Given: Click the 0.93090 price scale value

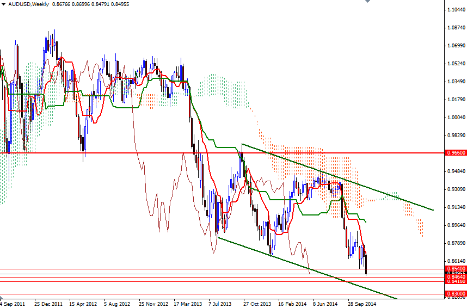Looking at the screenshot, I should 456,189.
